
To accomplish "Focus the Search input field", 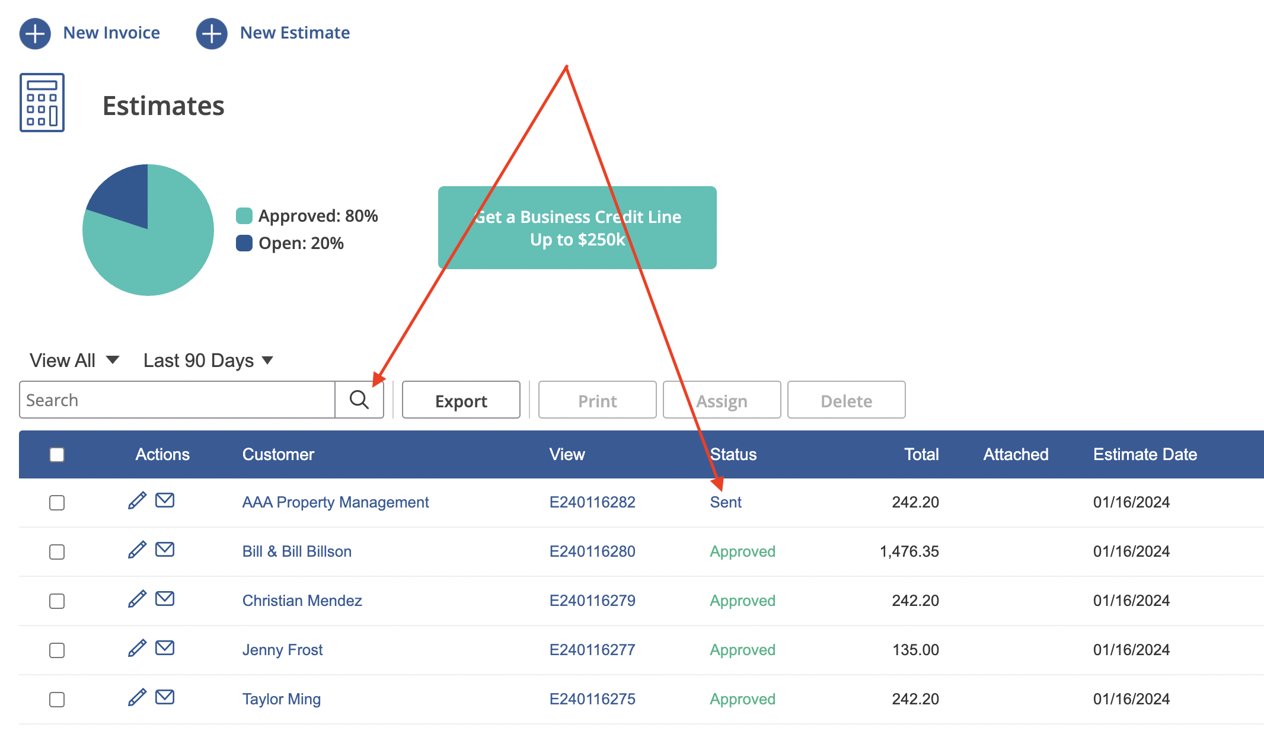I will tap(177, 400).
